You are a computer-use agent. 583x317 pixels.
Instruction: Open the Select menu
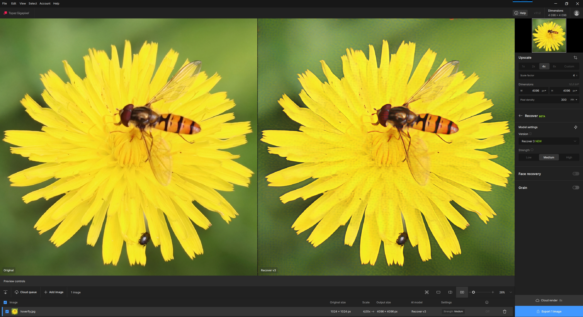tap(32, 4)
